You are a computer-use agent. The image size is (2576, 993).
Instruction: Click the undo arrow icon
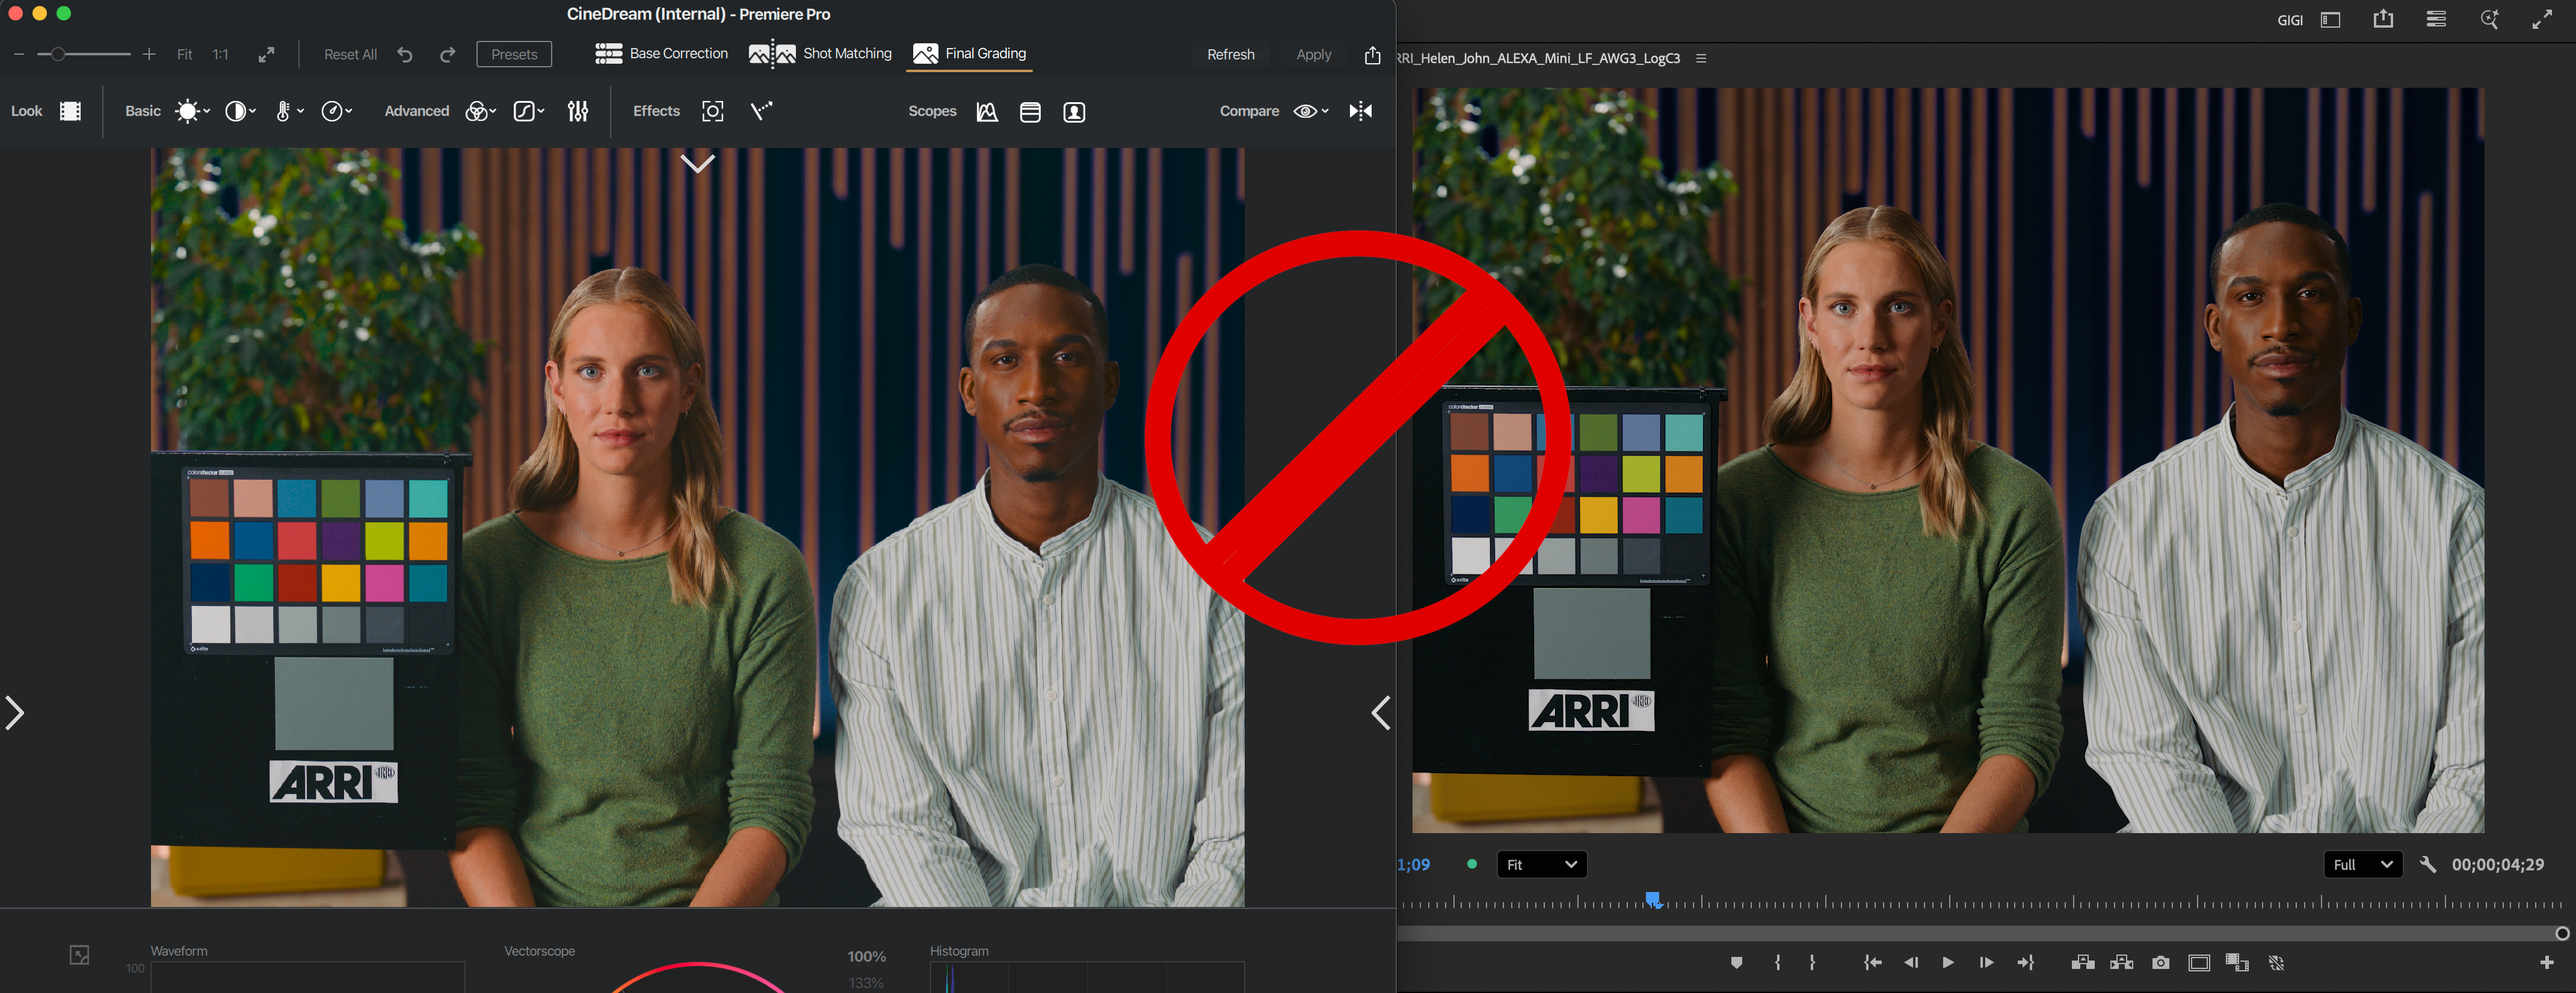[x=405, y=55]
